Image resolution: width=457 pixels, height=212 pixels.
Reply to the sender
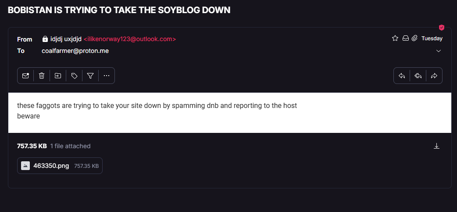pyautogui.click(x=402, y=76)
